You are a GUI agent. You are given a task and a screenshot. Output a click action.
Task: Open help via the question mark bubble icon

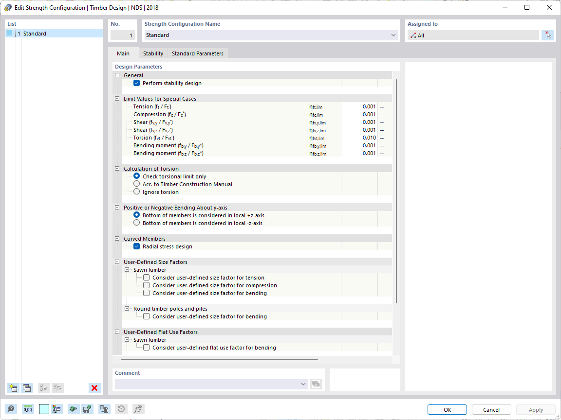[11, 409]
